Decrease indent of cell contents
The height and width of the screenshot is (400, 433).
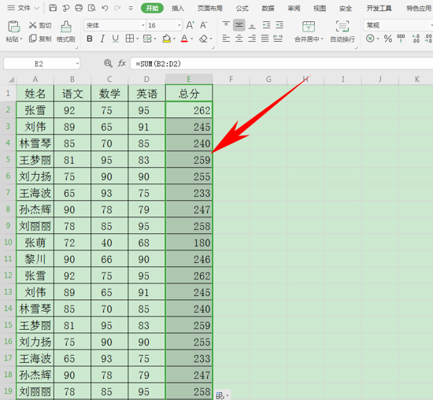[266, 25]
